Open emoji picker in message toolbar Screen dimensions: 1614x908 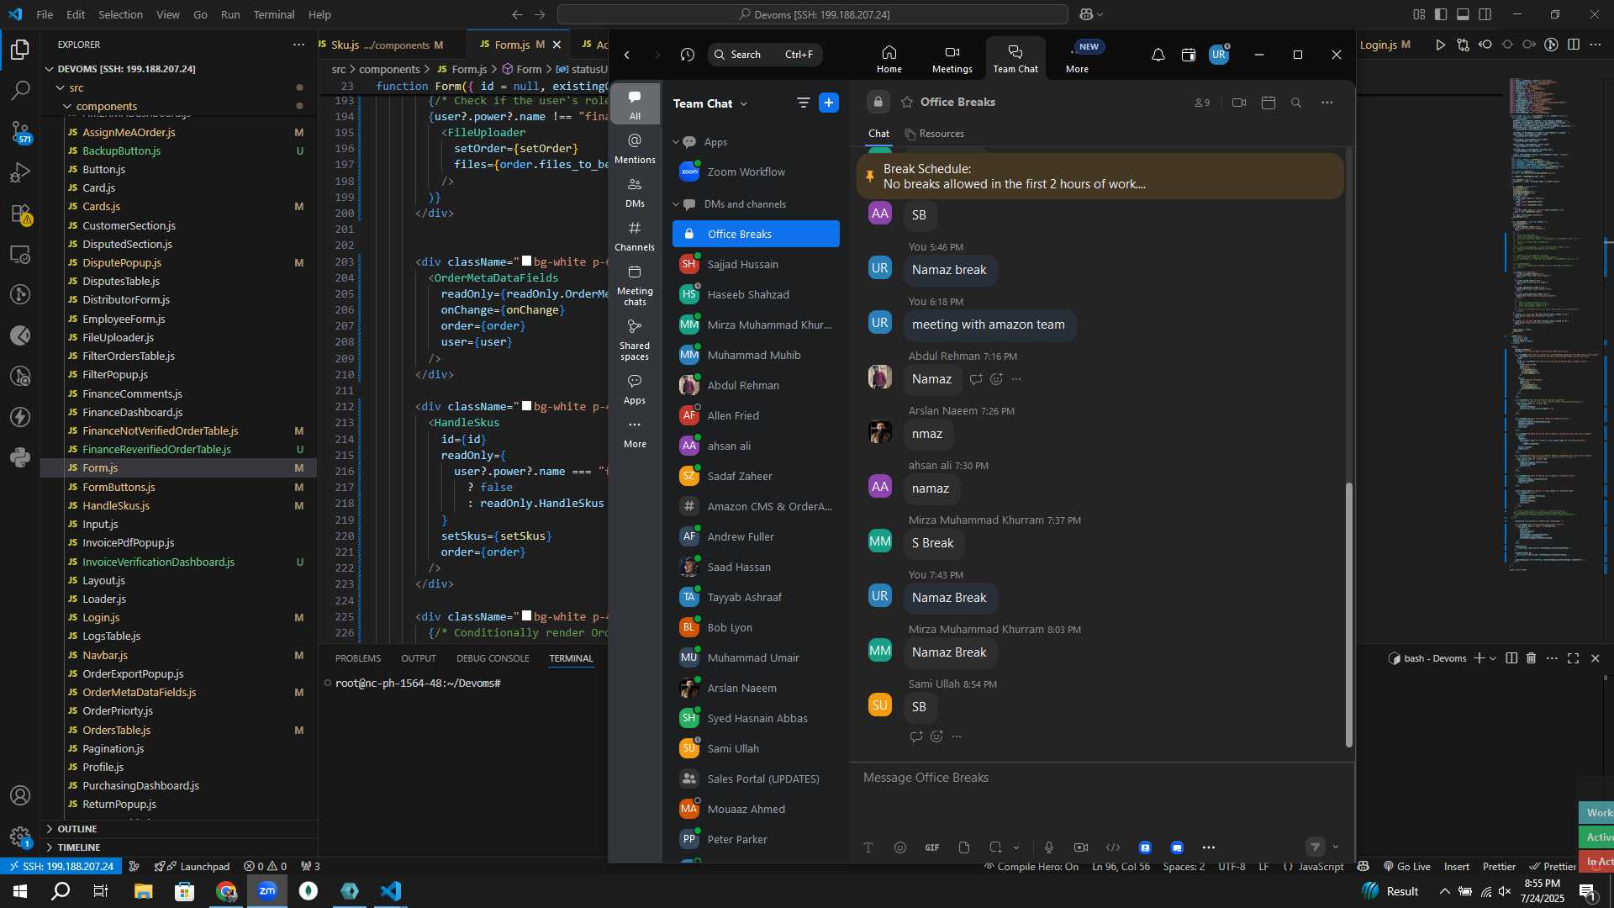pos(900,847)
